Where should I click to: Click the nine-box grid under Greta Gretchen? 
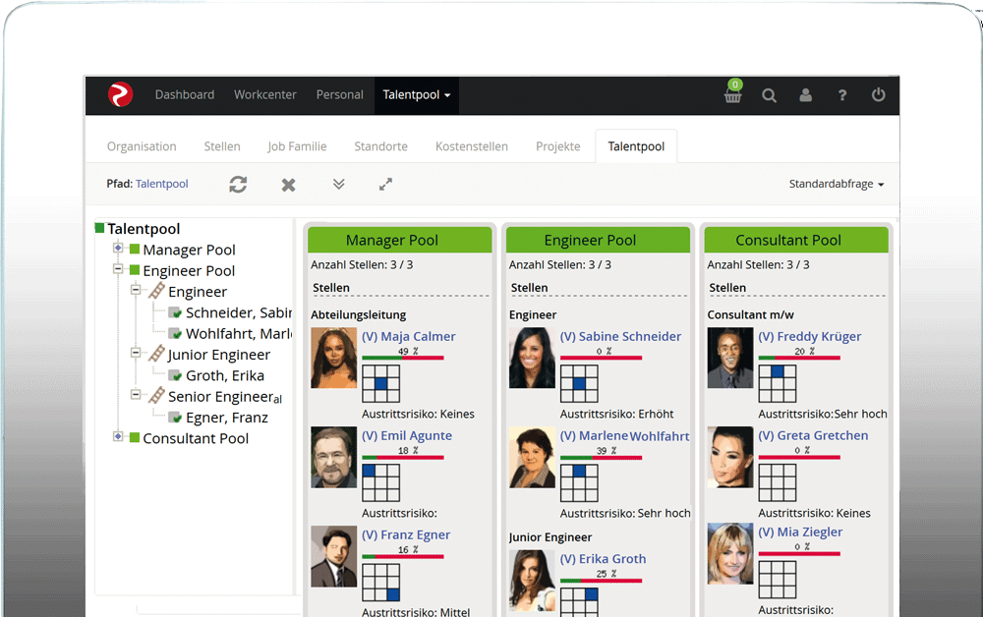point(778,482)
